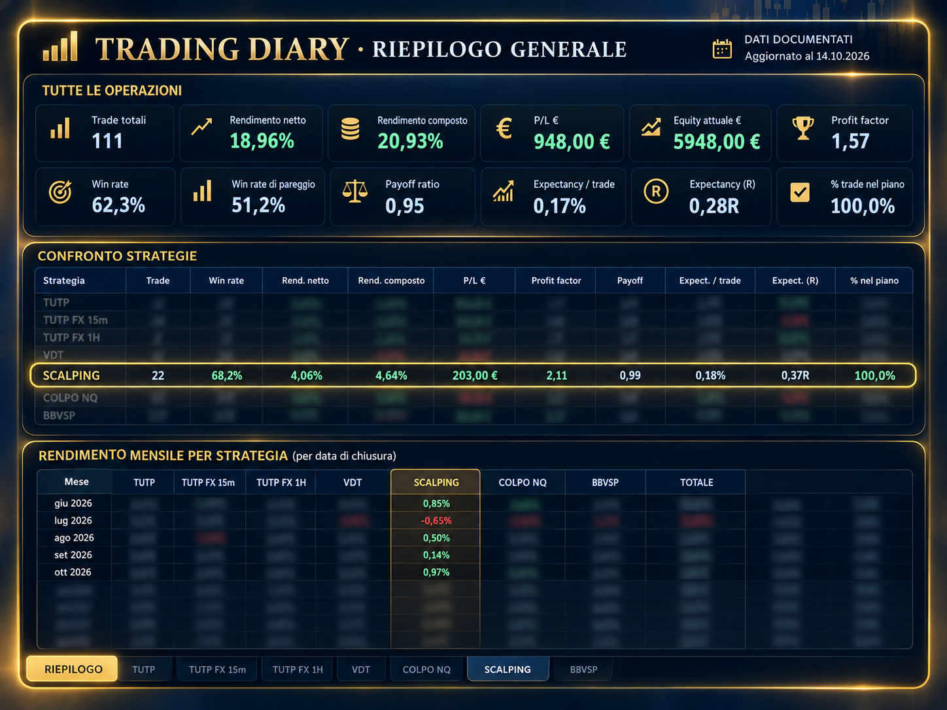The width and height of the screenshot is (947, 710).
Task: Click the COLPO NQ row in strategy table
Action: [473, 397]
